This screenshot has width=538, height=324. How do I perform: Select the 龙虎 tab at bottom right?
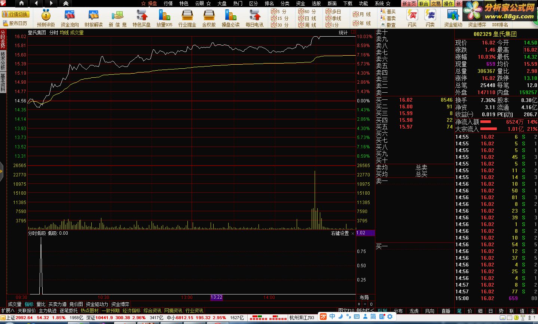(414, 311)
